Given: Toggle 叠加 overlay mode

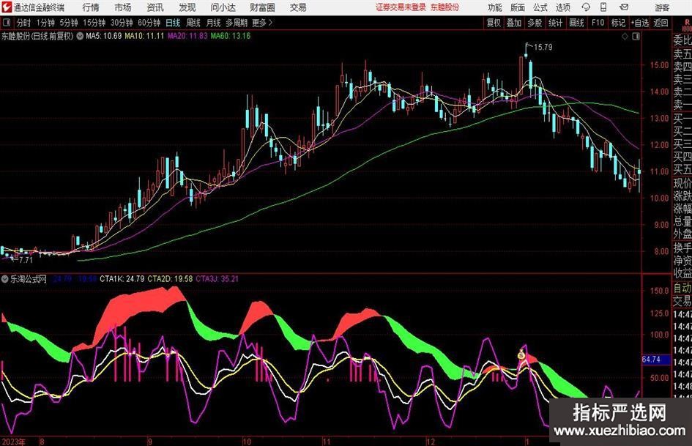Looking at the screenshot, I should coord(515,23).
